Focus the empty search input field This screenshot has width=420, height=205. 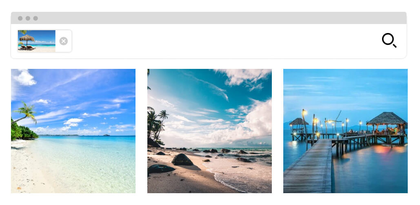(225, 41)
